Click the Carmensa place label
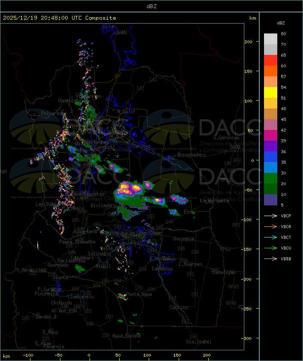 click(x=162, y=269)
